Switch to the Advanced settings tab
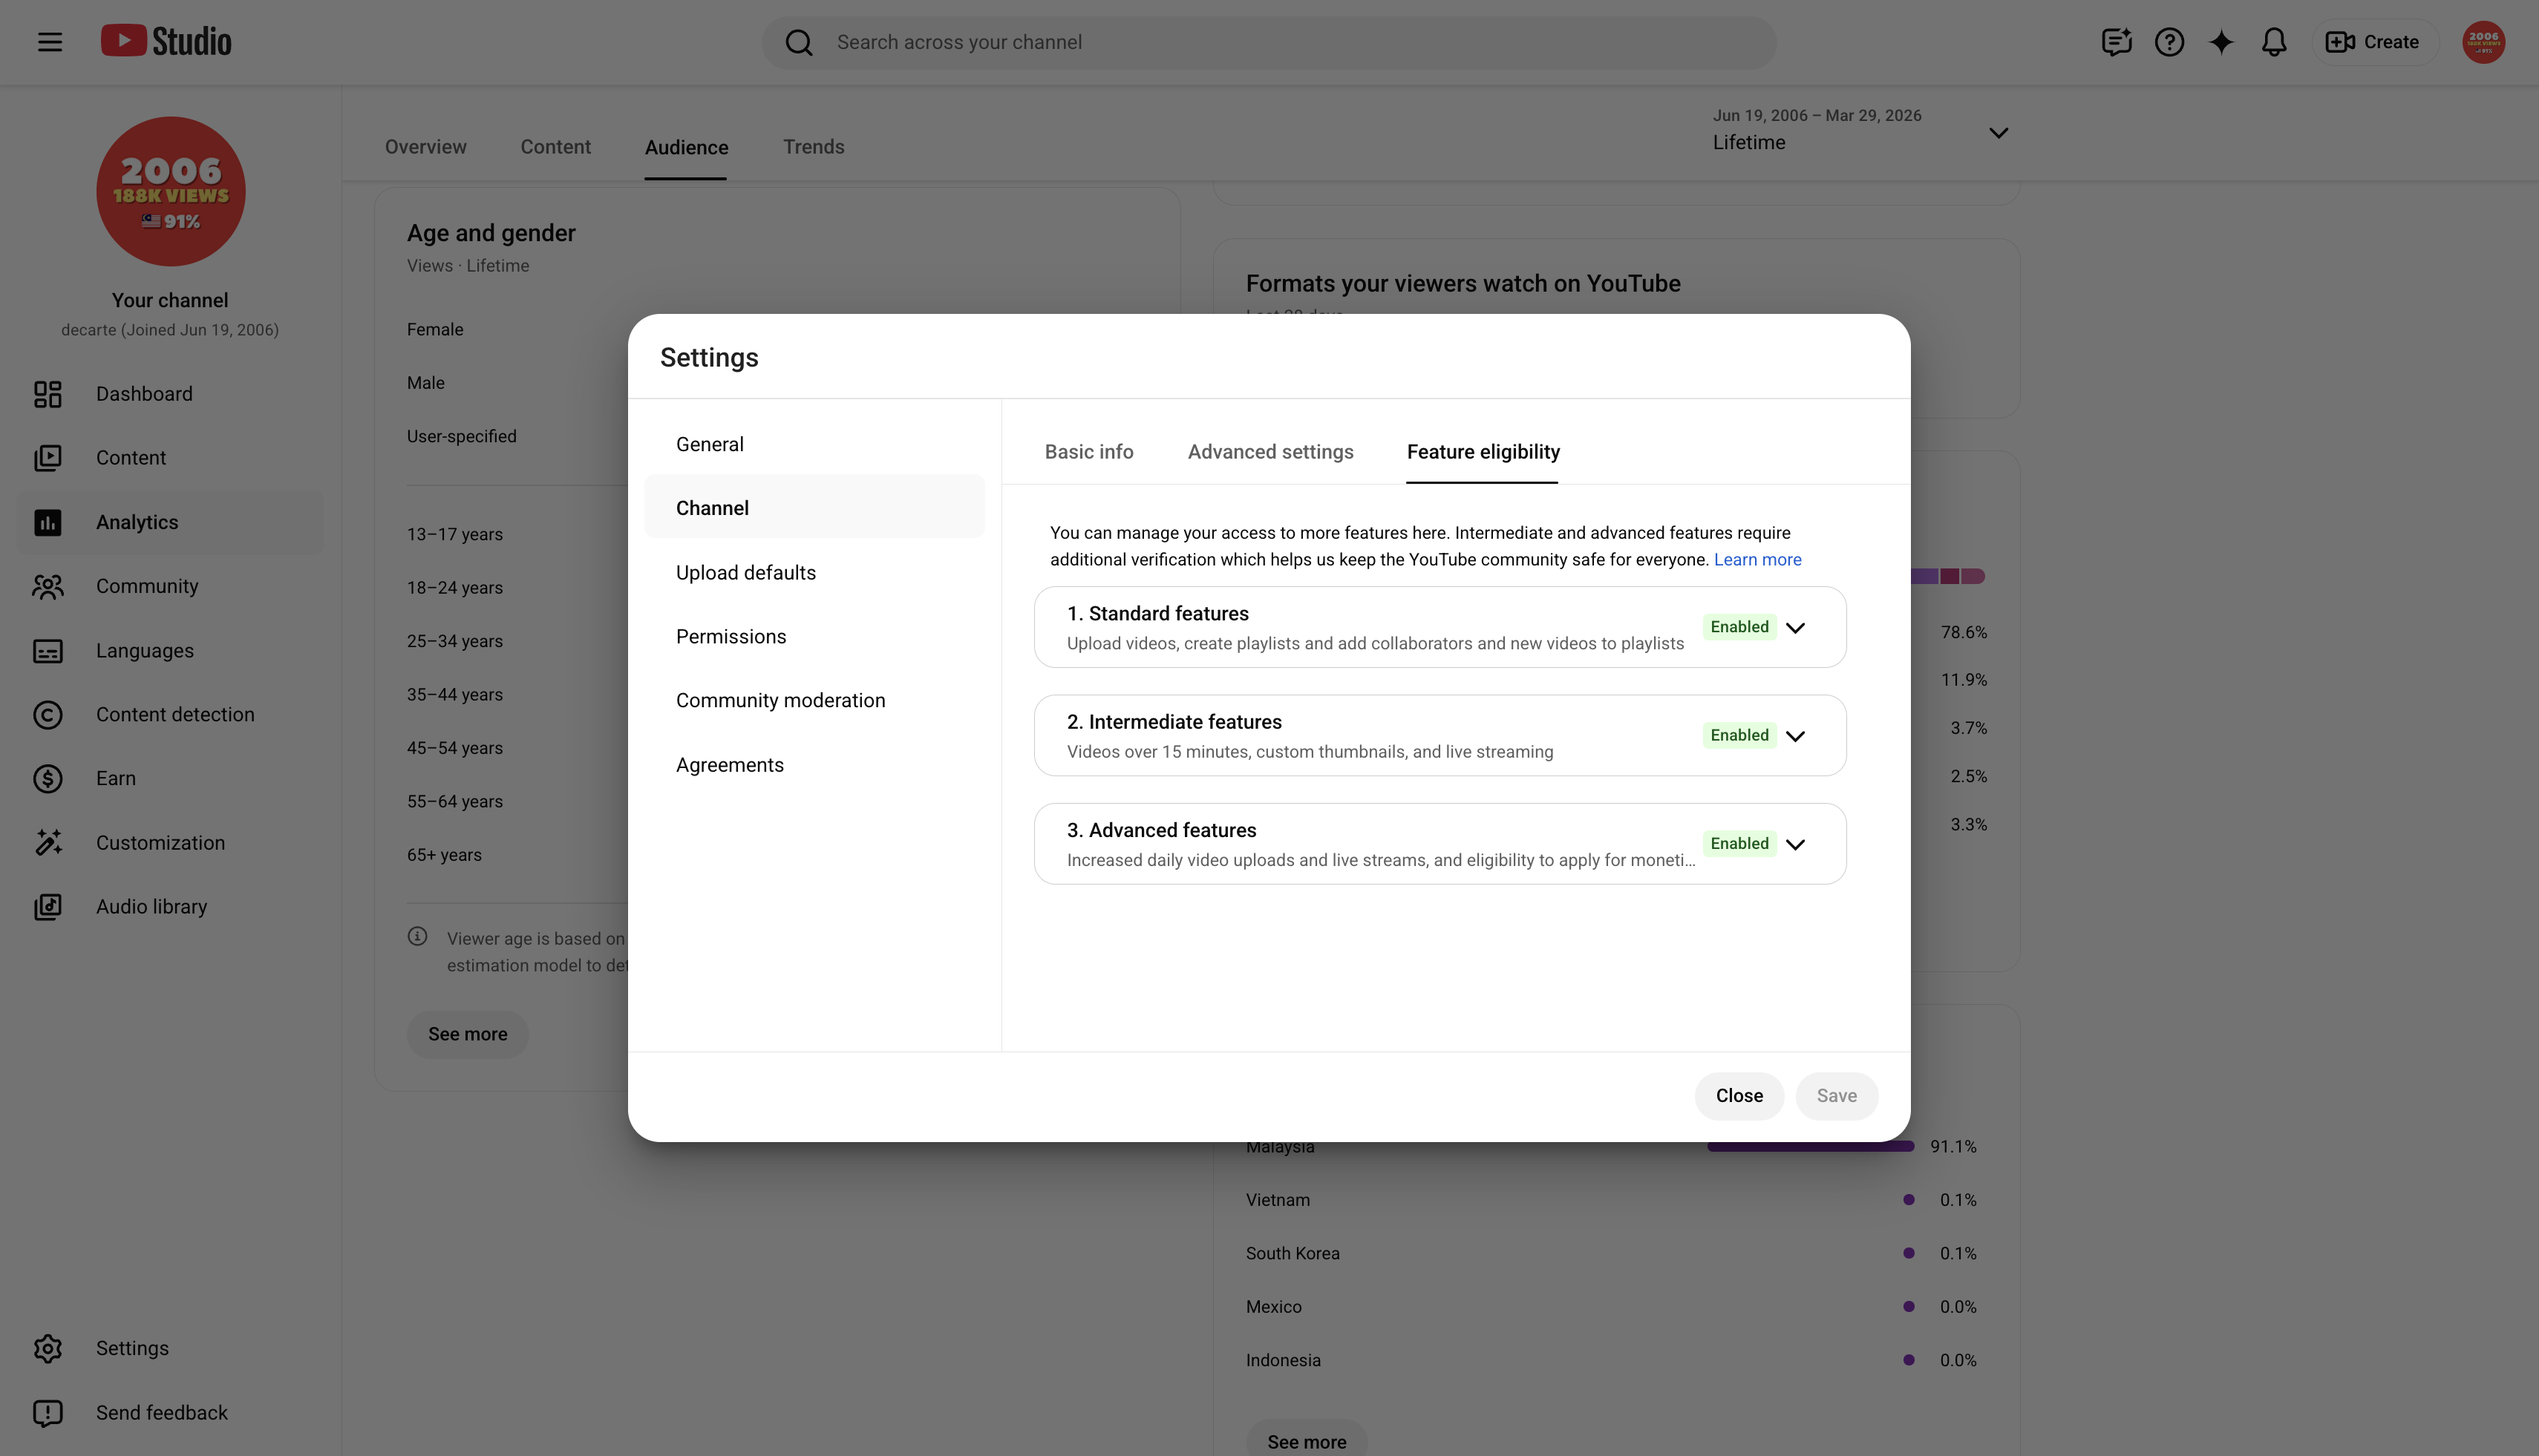 tap(1270, 452)
